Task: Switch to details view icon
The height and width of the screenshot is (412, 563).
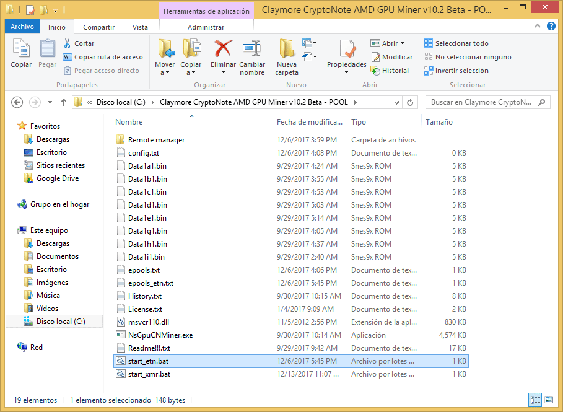Action: point(535,400)
